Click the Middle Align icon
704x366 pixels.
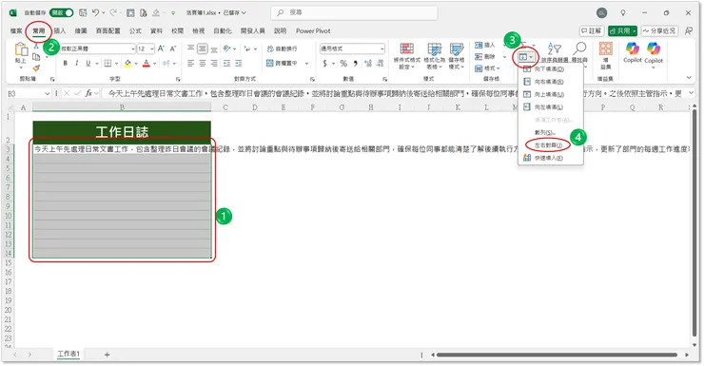203,48
